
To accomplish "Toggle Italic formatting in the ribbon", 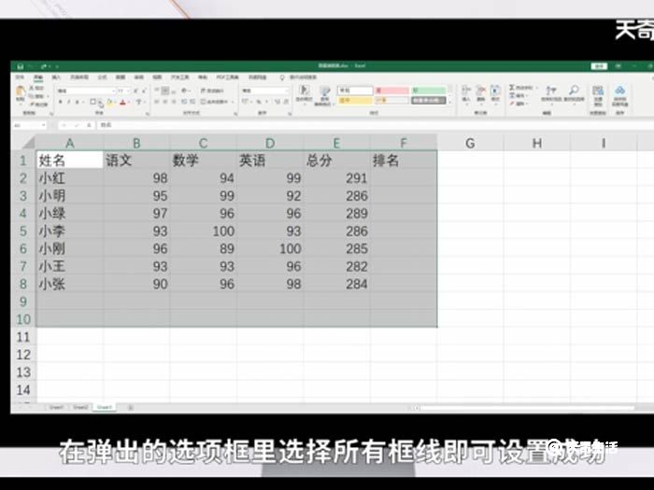I will (x=69, y=102).
